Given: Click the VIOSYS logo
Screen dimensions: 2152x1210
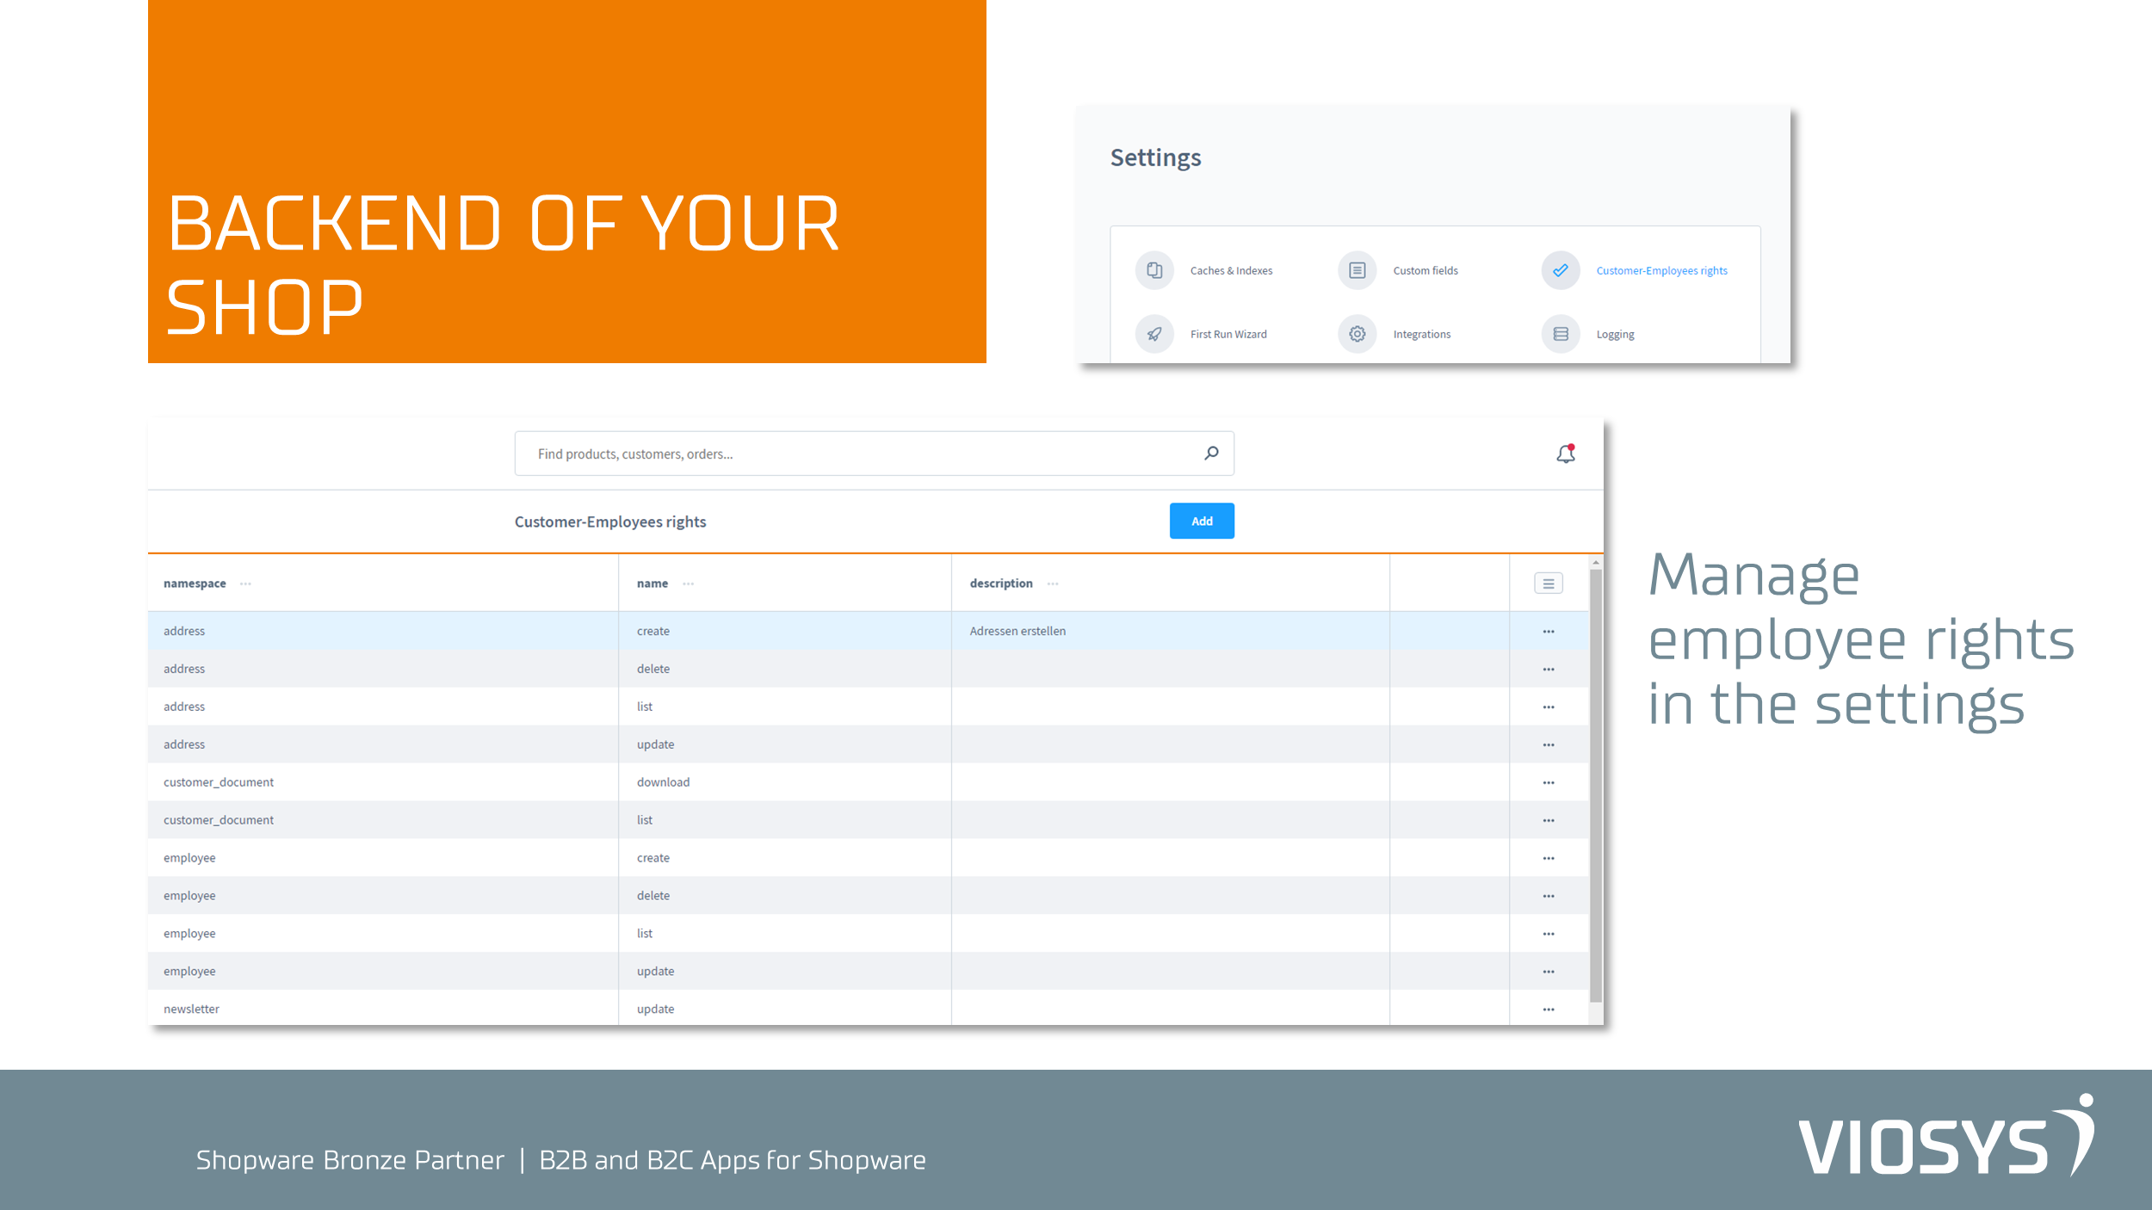Looking at the screenshot, I should [x=1946, y=1135].
